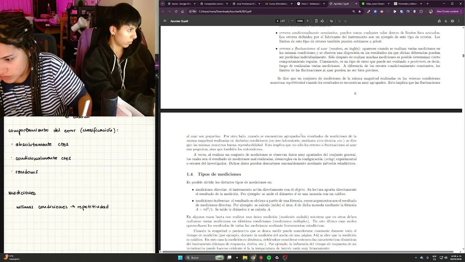Screen dimensions: 465x262
Task: Click 'errores condicionalmente constantes' text
Action: [308, 33]
